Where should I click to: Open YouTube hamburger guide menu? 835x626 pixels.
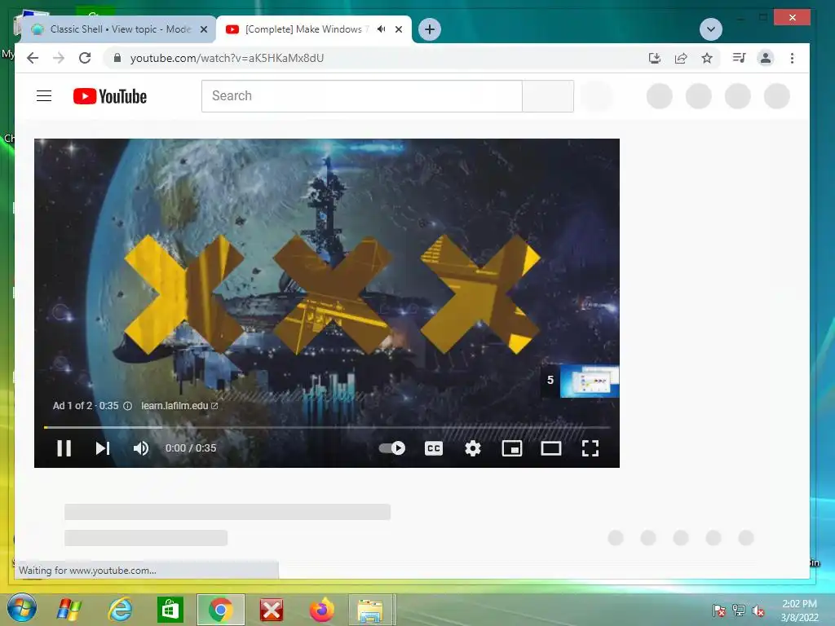tap(44, 96)
